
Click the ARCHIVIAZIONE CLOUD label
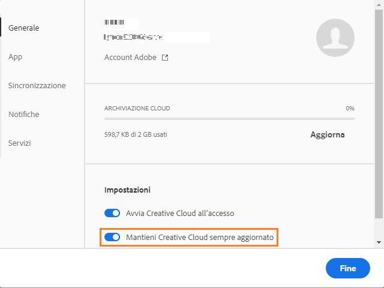[x=137, y=108]
